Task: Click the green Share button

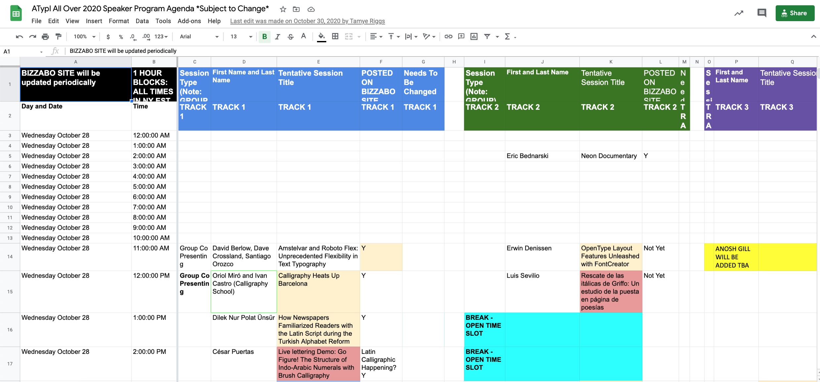Action: coord(795,13)
